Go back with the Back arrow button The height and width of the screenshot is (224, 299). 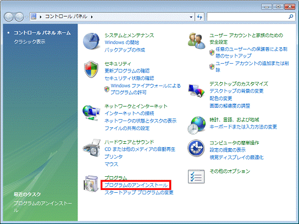(9, 17)
